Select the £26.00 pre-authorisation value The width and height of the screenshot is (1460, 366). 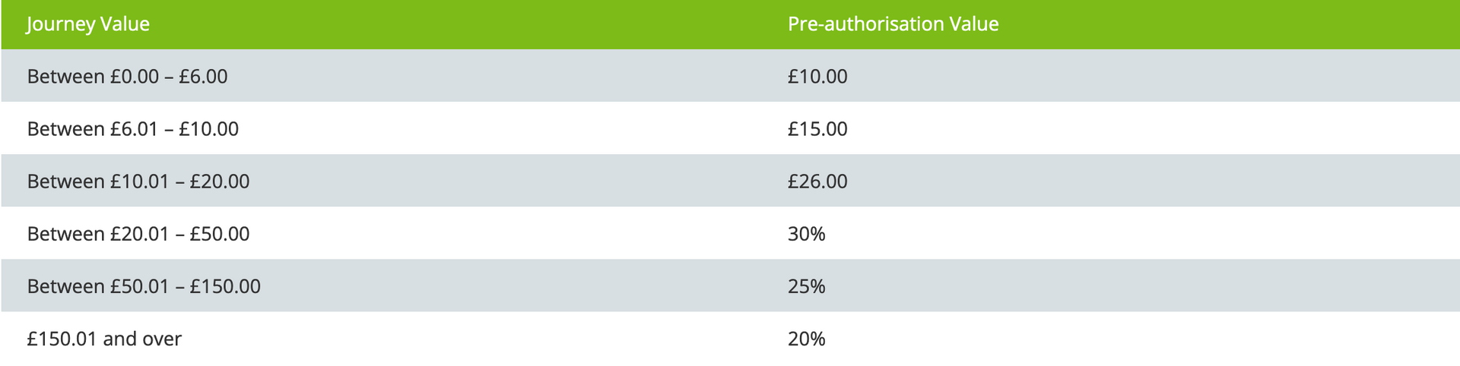817,181
